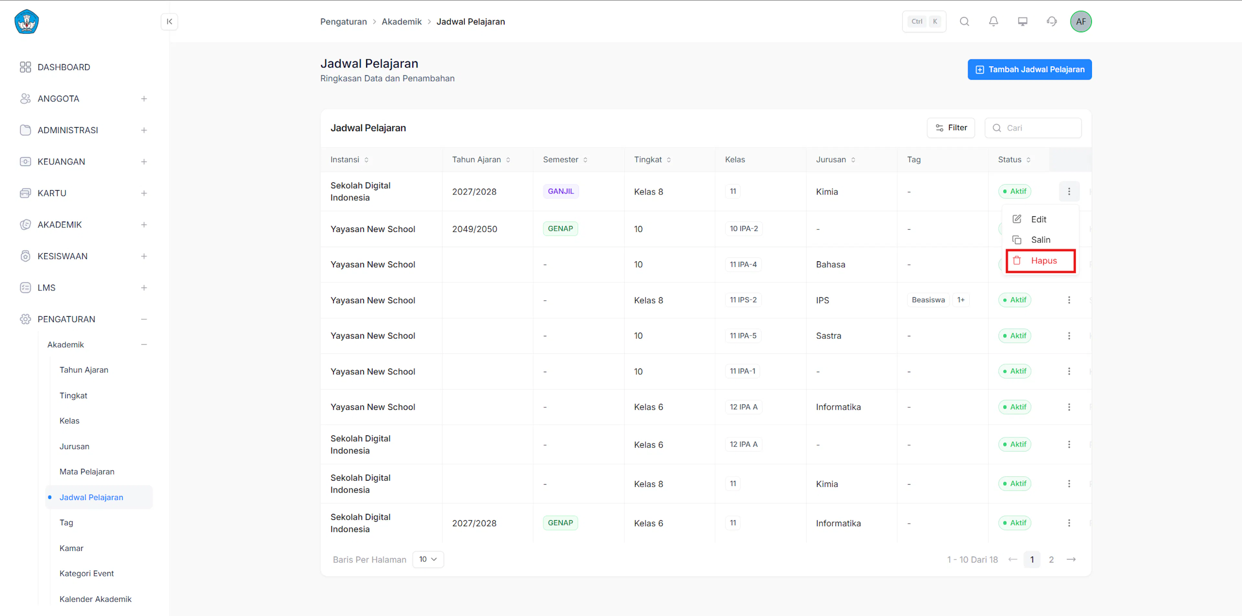Collapse the sidebar with the arrow icon

169,21
